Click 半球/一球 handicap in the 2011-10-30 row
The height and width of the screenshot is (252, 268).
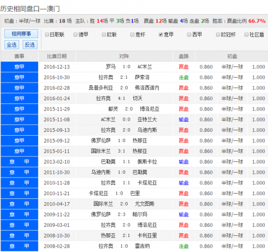(232, 172)
